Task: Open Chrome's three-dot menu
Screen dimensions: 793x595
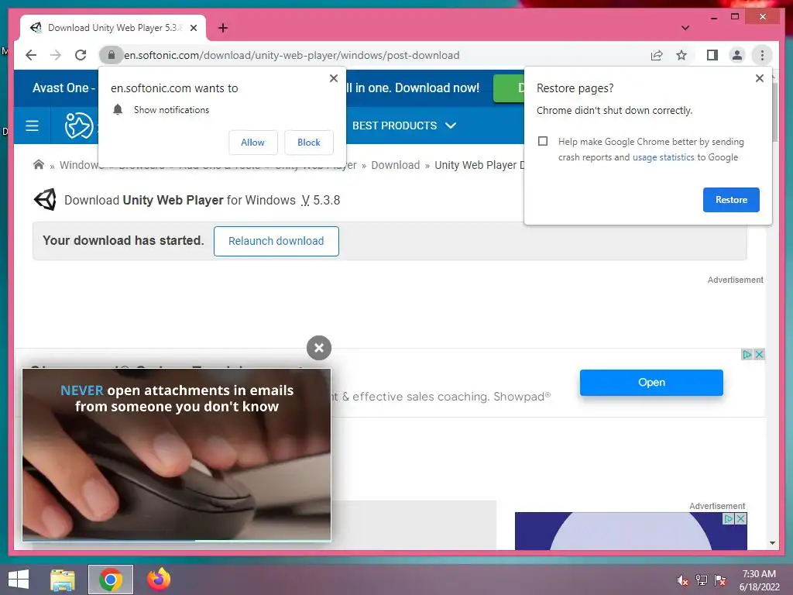Action: 762,55
